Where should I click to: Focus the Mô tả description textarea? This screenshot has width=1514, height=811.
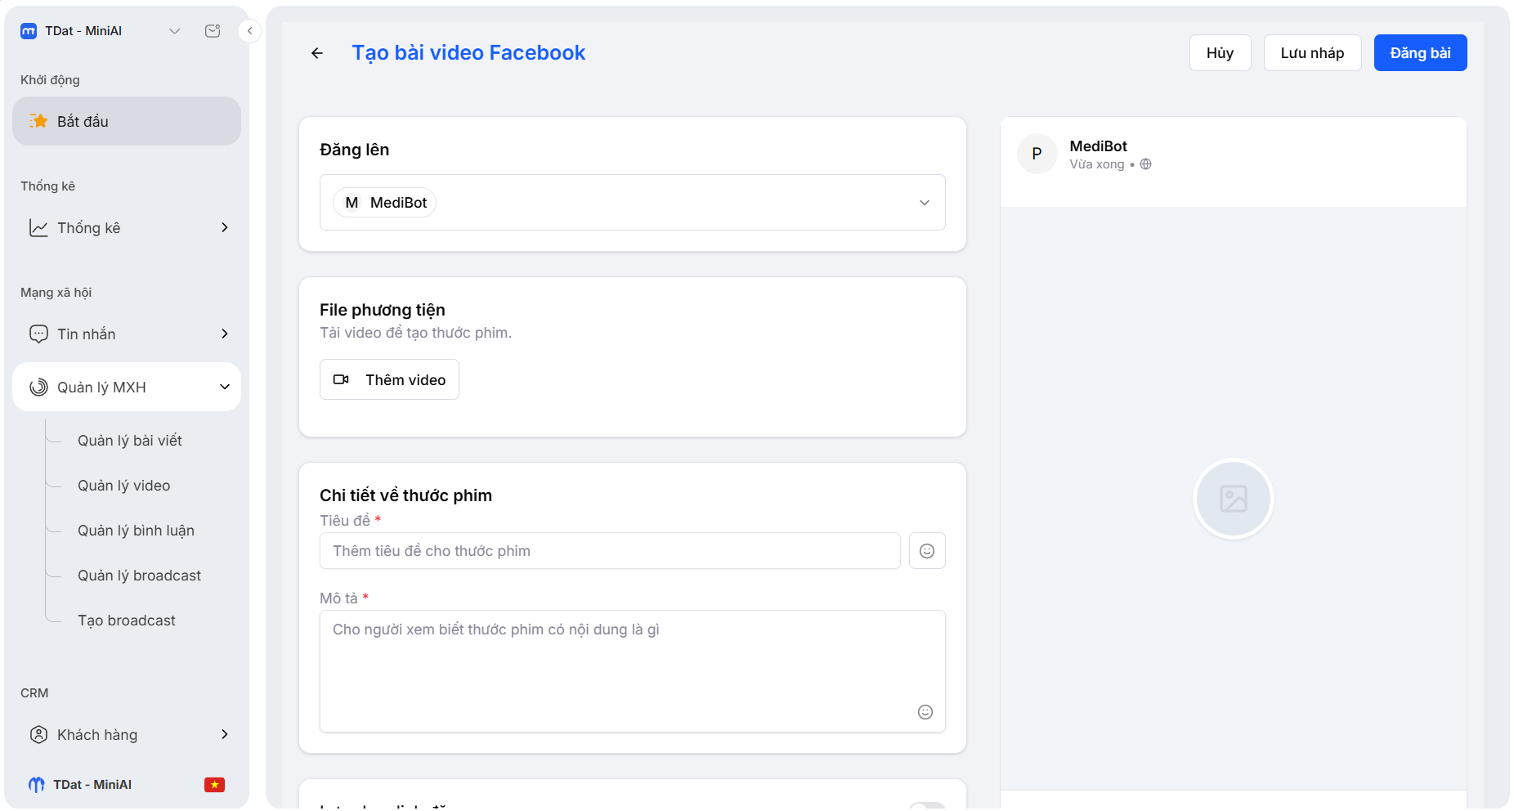pos(633,671)
